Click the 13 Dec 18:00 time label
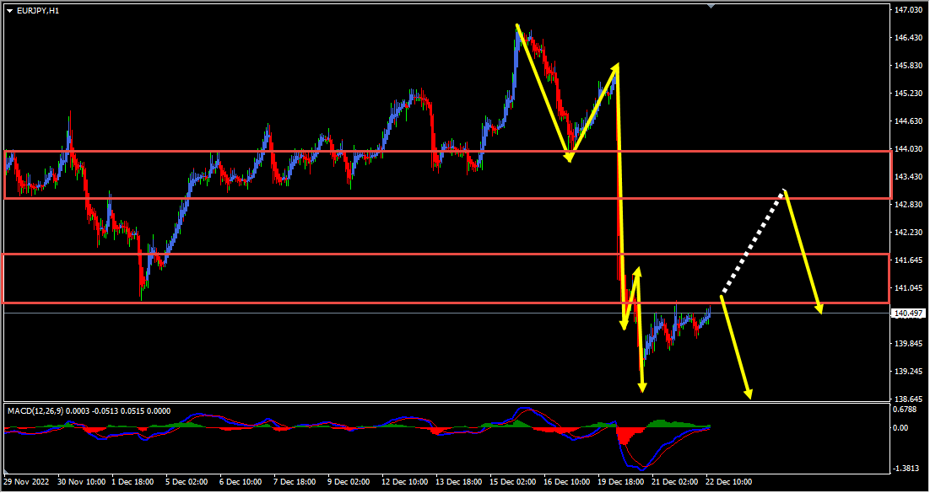Viewport: 930px width, 493px height. click(460, 482)
